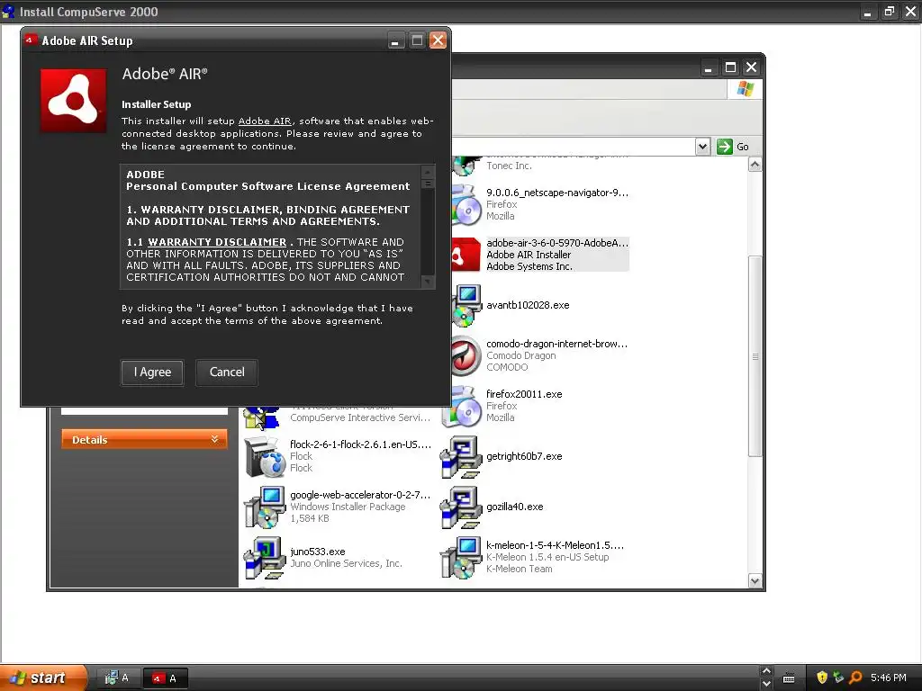Viewport: 922px width, 691px height.
Task: Click the green tray icon beside shield
Action: (838, 678)
